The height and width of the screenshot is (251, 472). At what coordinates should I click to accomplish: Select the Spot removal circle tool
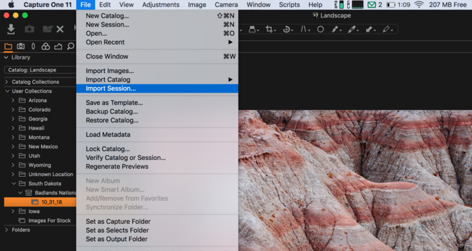click(320, 29)
